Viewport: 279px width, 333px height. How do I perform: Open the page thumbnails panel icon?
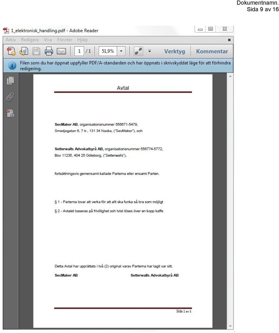click(10, 81)
